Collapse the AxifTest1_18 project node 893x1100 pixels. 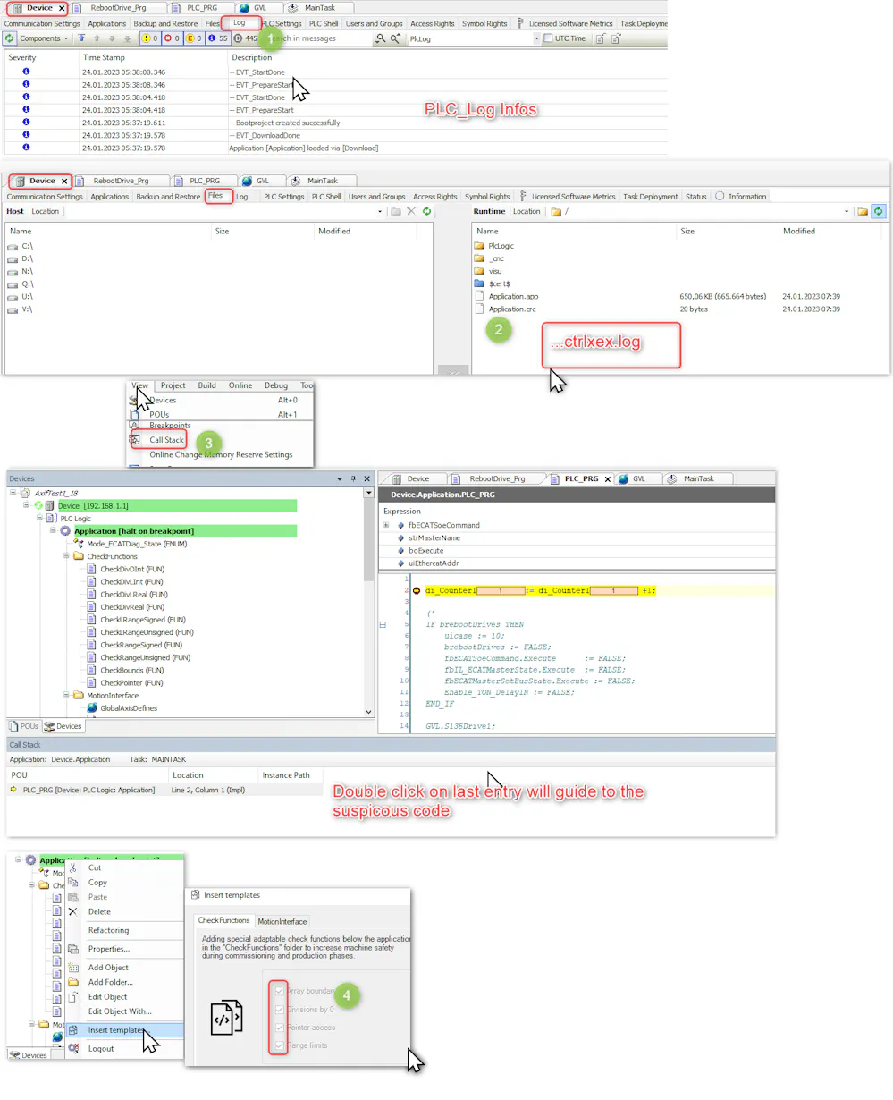pos(13,493)
